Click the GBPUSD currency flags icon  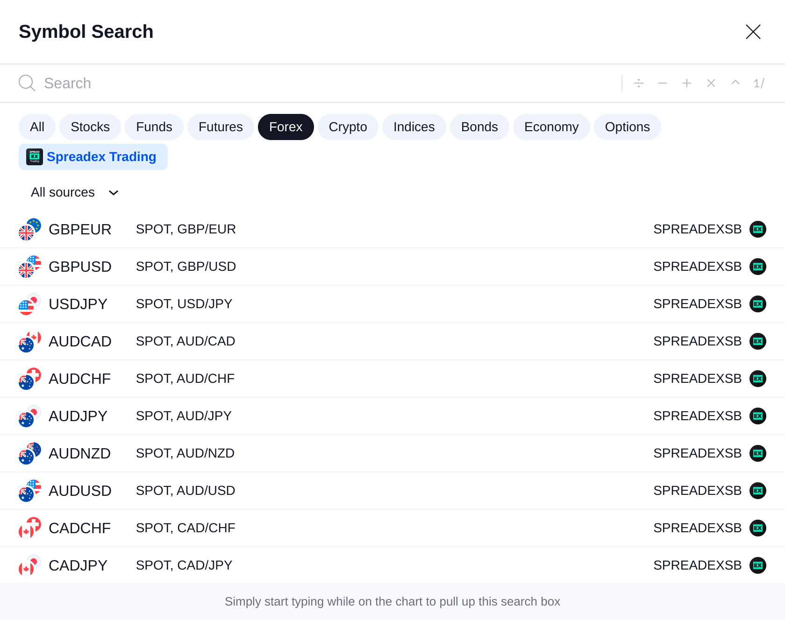[x=29, y=267]
